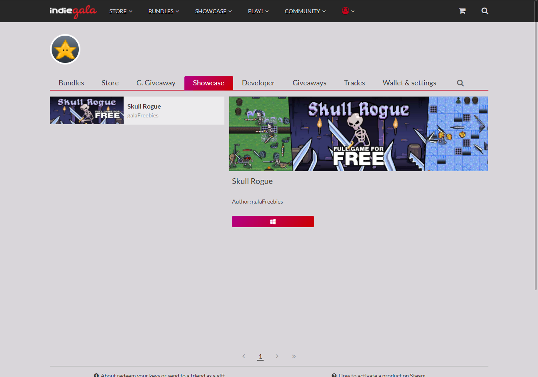Select page 1 in pagination
The width and height of the screenshot is (538, 377).
tap(260, 356)
